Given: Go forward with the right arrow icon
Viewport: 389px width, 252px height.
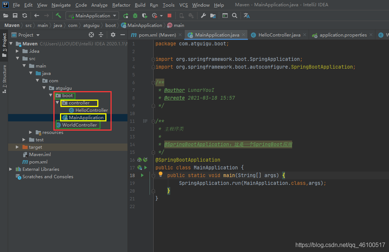Looking at the screenshot, I should tap(46, 15).
